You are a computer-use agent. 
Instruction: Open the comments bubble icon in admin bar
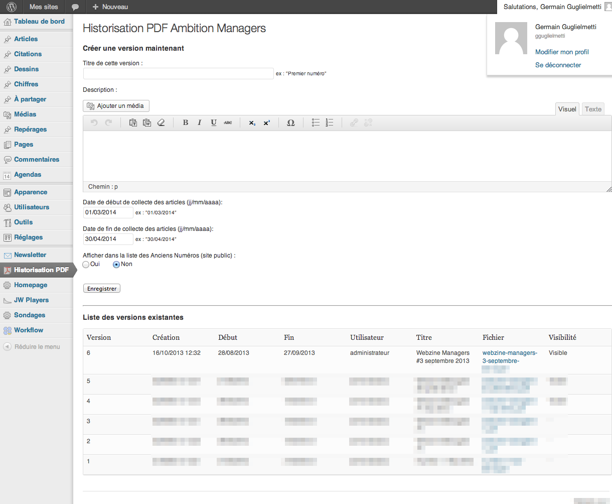(x=75, y=7)
